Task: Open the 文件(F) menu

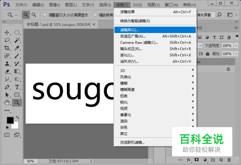Action: [x=21, y=5]
